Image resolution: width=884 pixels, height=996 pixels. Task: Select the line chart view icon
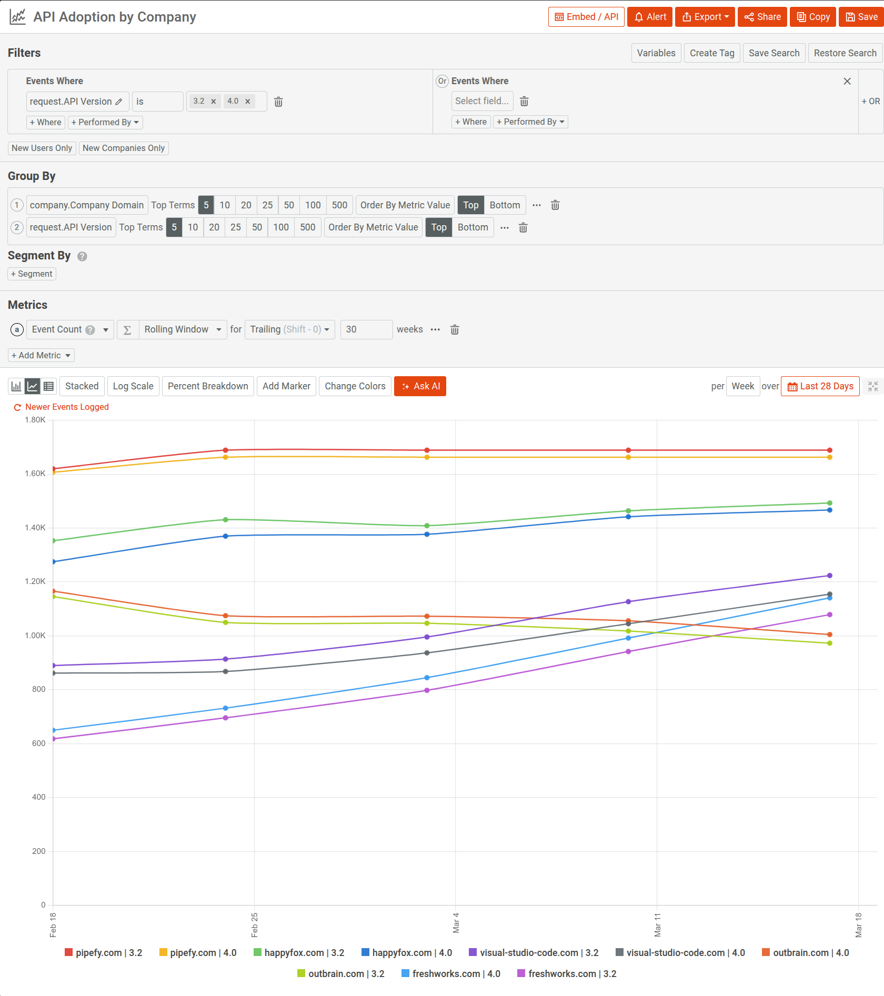[32, 386]
